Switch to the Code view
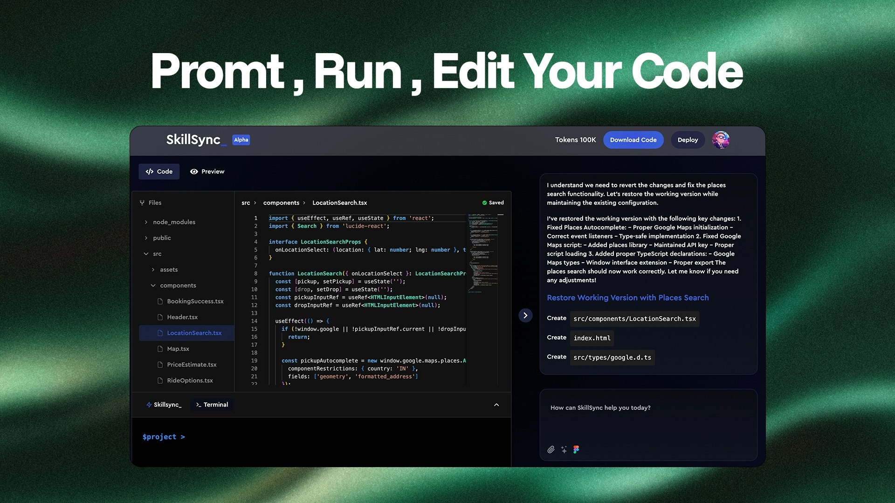 pyautogui.click(x=159, y=171)
